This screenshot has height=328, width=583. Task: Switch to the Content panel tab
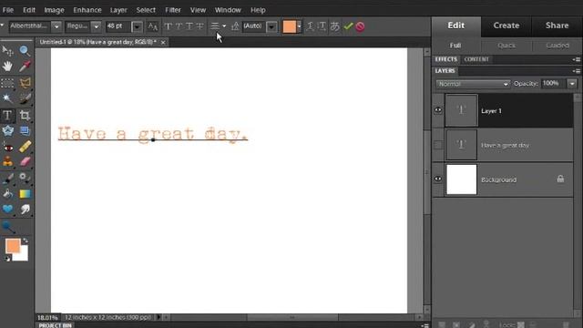click(x=476, y=59)
